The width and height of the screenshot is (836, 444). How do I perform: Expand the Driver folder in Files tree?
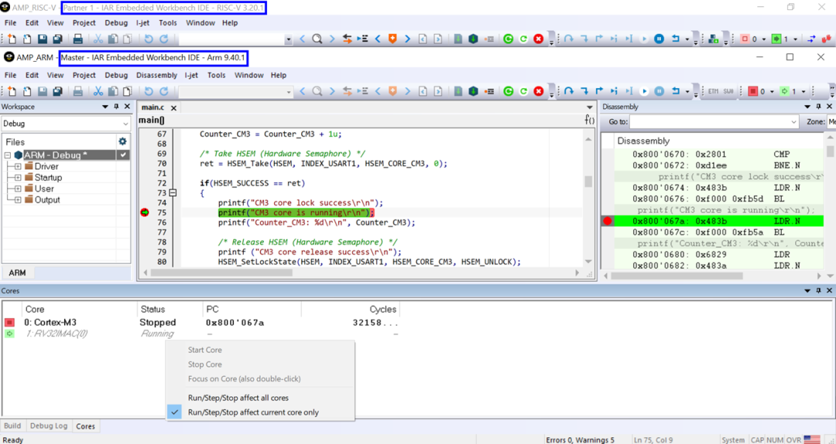point(18,166)
